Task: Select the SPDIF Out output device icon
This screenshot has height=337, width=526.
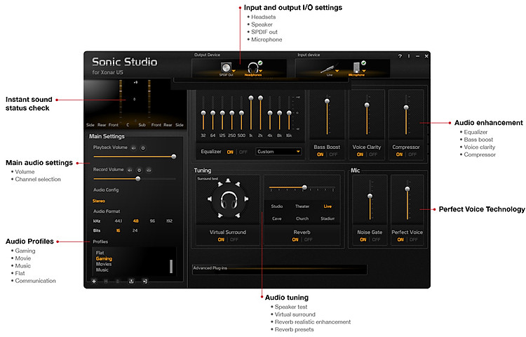Action: tap(226, 67)
